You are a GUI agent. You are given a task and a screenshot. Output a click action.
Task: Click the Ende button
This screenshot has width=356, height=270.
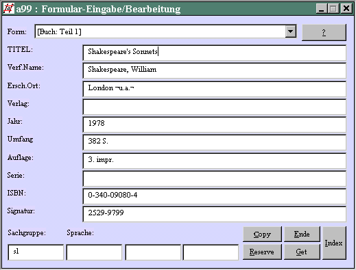point(302,234)
